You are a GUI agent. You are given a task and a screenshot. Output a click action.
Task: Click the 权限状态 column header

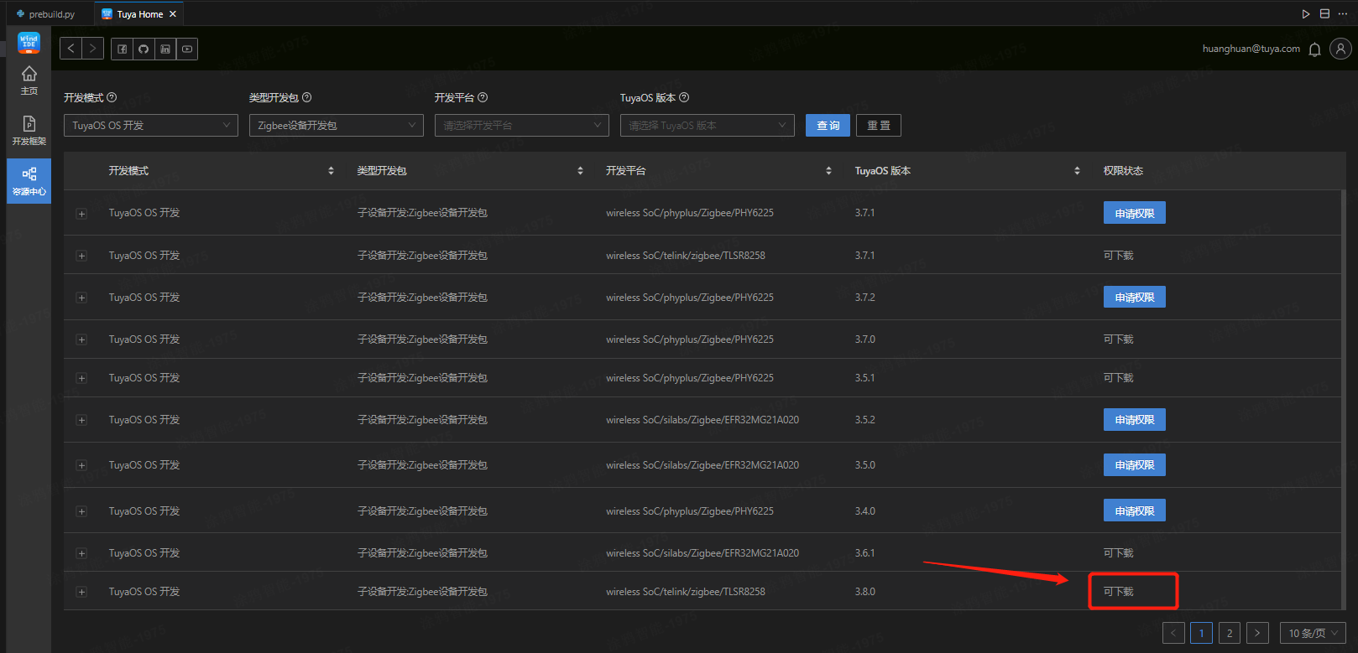click(1123, 171)
